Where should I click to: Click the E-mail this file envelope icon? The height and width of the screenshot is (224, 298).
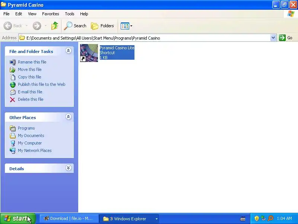click(13, 92)
